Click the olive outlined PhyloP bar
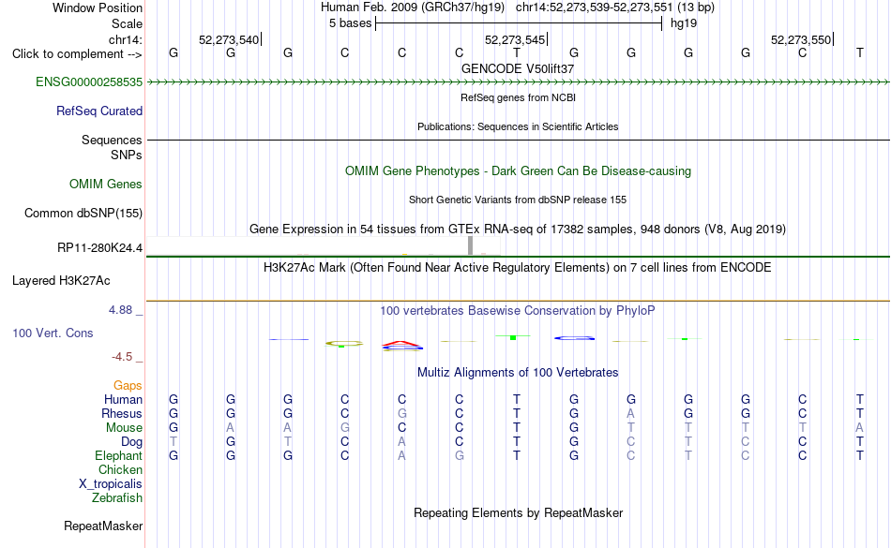The width and height of the screenshot is (891, 548). click(x=344, y=343)
